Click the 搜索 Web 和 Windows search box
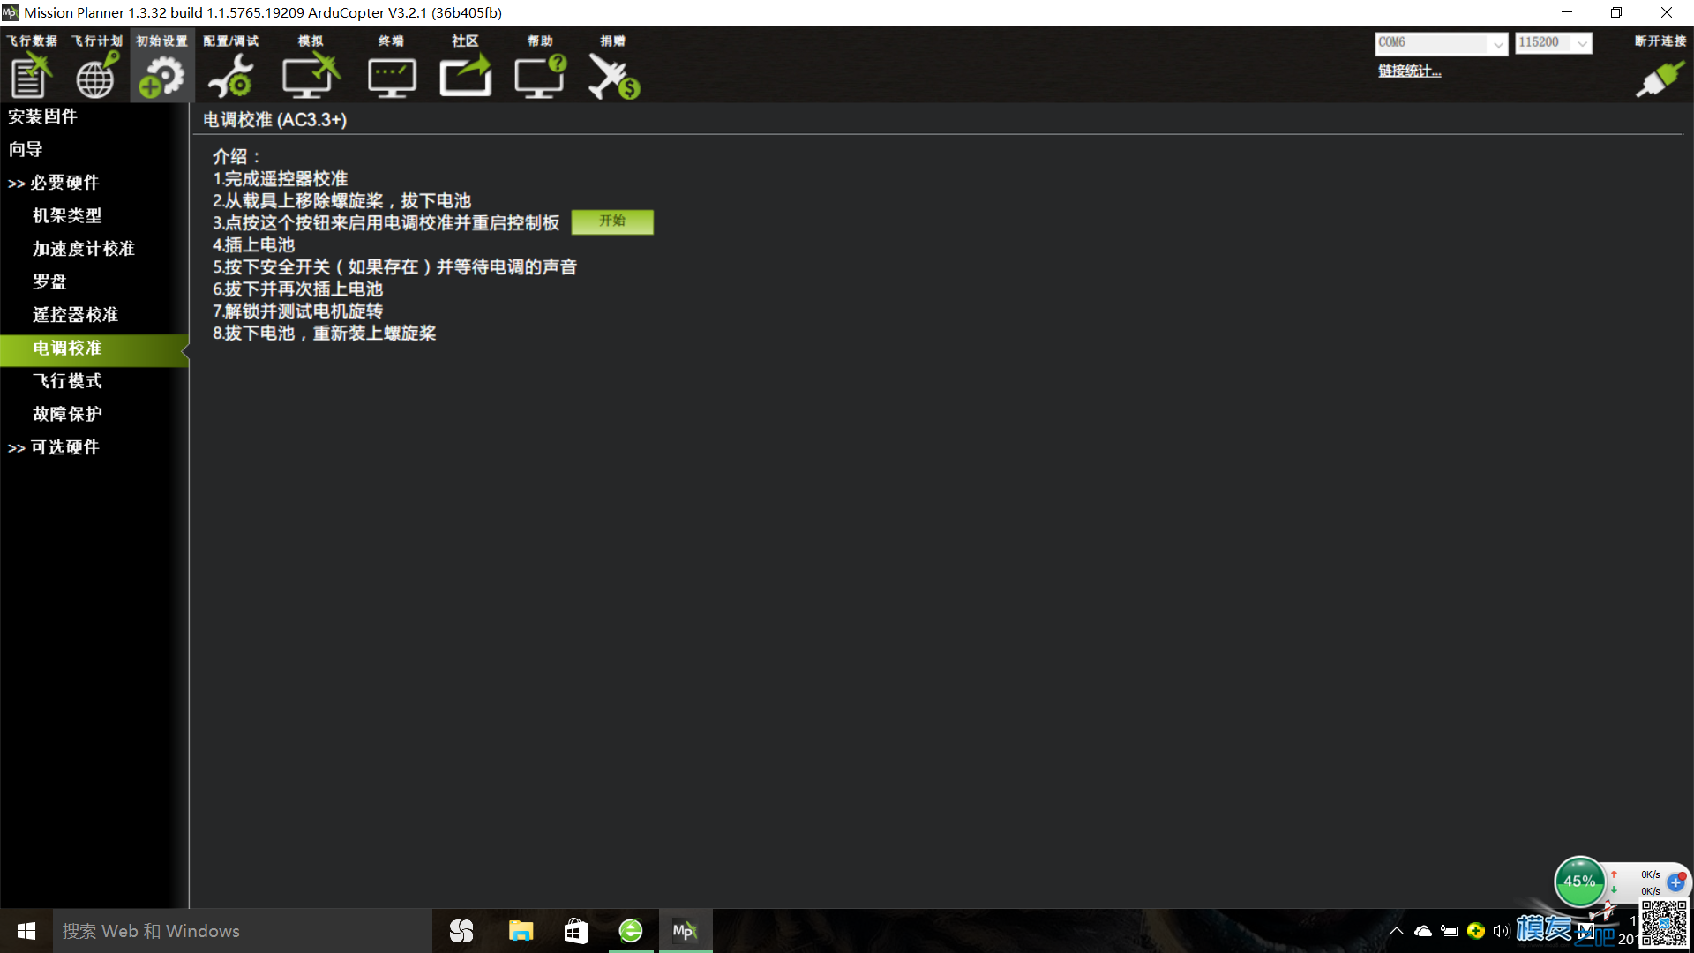 tap(243, 931)
